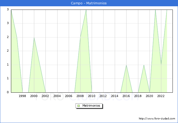Select the 2000 x-axis label
The height and width of the screenshot is (123, 178).
coord(34,96)
